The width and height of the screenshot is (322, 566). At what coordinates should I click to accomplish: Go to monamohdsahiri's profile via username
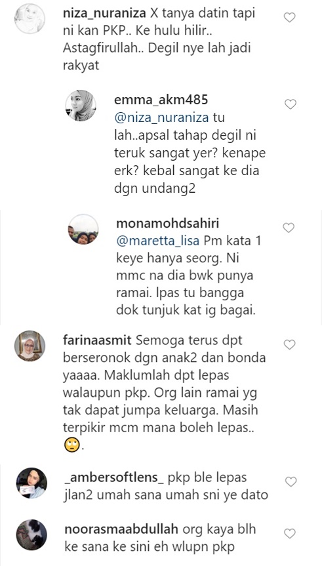coord(167,224)
